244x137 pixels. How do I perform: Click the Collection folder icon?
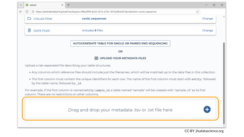[29, 19]
